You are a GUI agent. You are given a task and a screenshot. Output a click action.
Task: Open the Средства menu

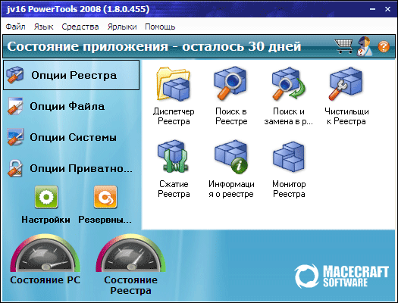80,27
